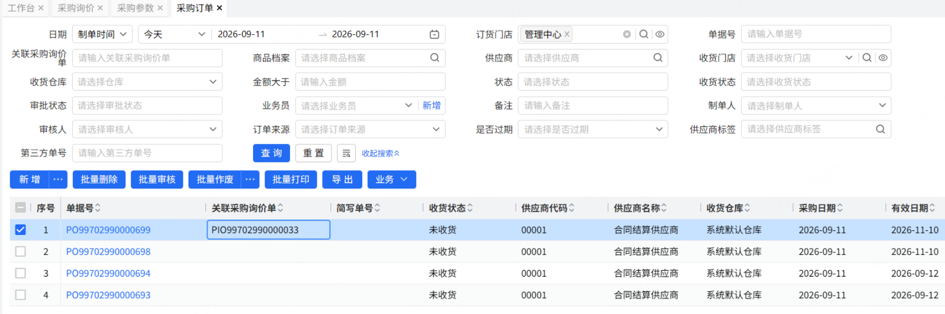Click the 查询 button

tap(271, 153)
